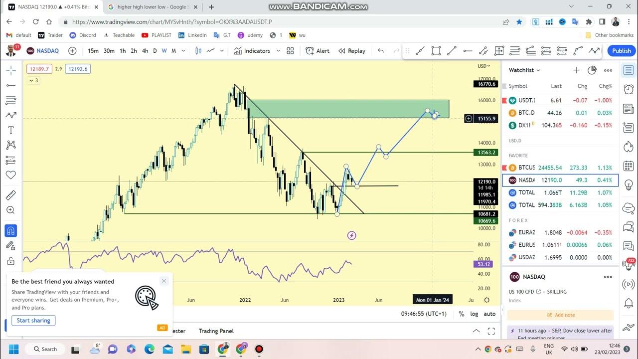
Task: Select the crosshair cursor tool
Action: coord(10,70)
